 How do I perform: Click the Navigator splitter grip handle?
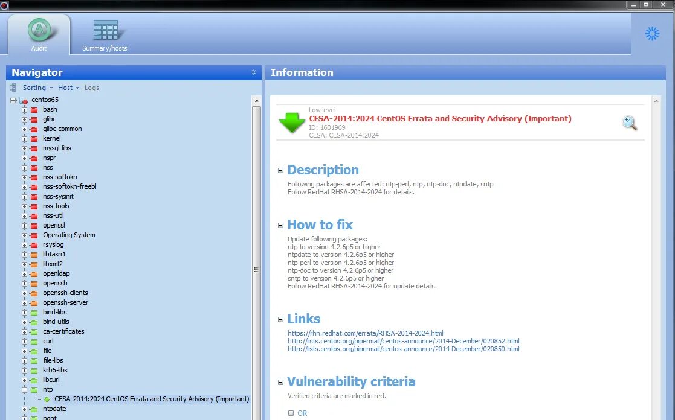pos(256,270)
